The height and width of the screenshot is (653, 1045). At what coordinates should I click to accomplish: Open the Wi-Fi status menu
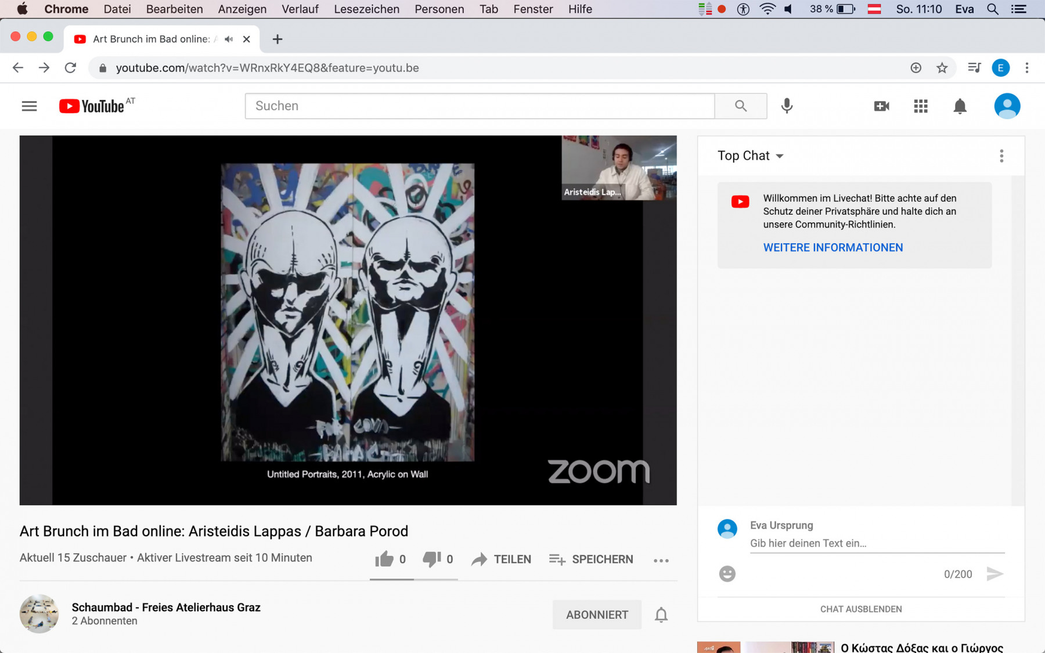tap(767, 9)
